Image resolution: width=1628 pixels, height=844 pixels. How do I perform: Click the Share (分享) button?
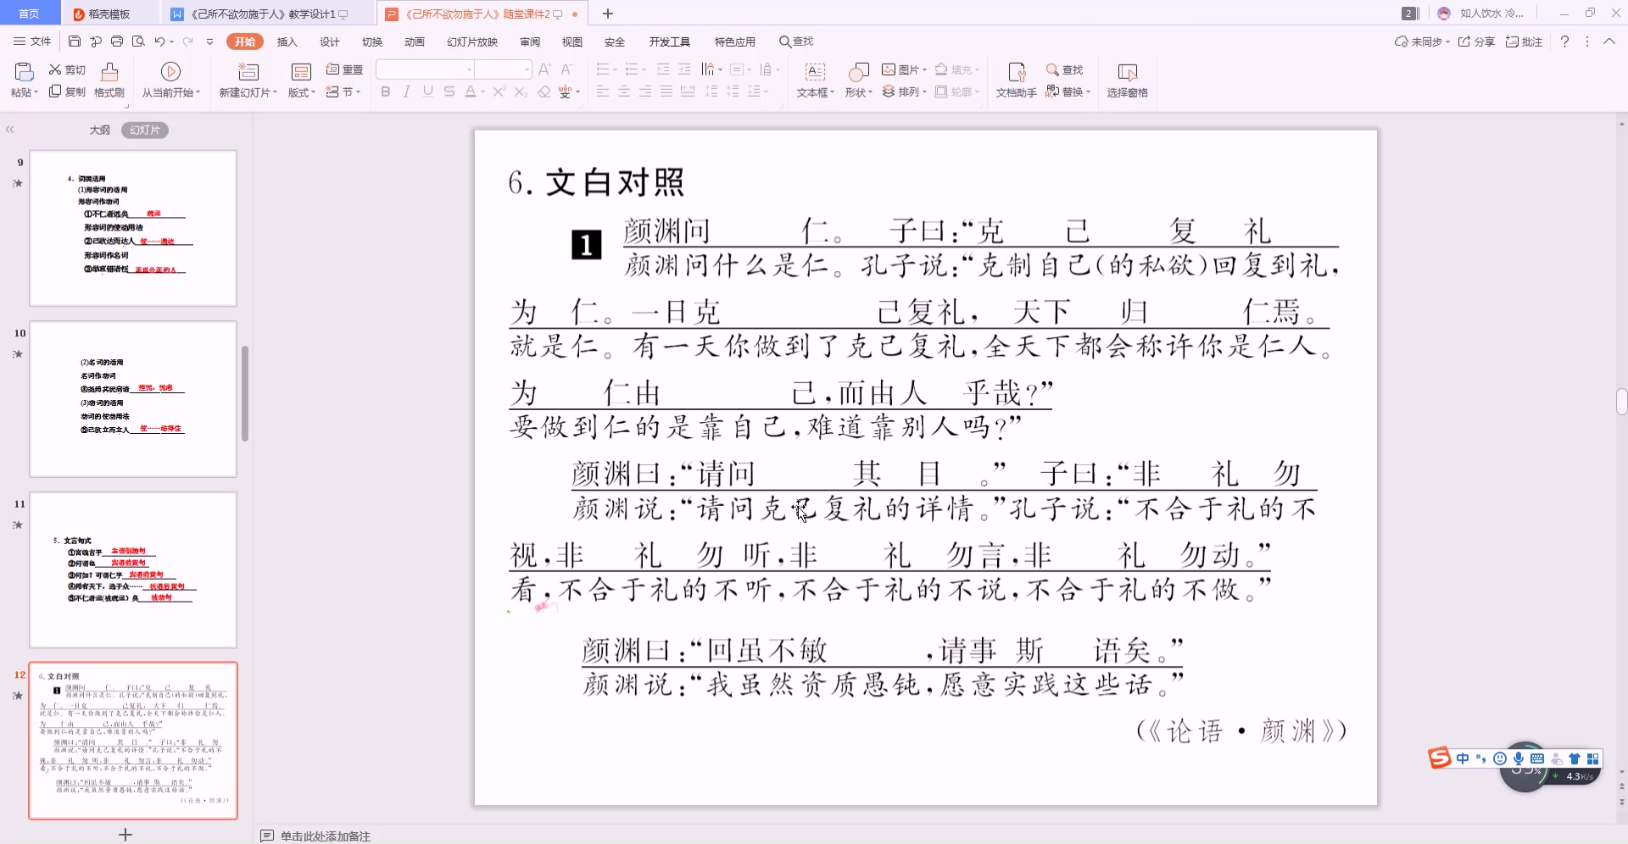(x=1476, y=42)
